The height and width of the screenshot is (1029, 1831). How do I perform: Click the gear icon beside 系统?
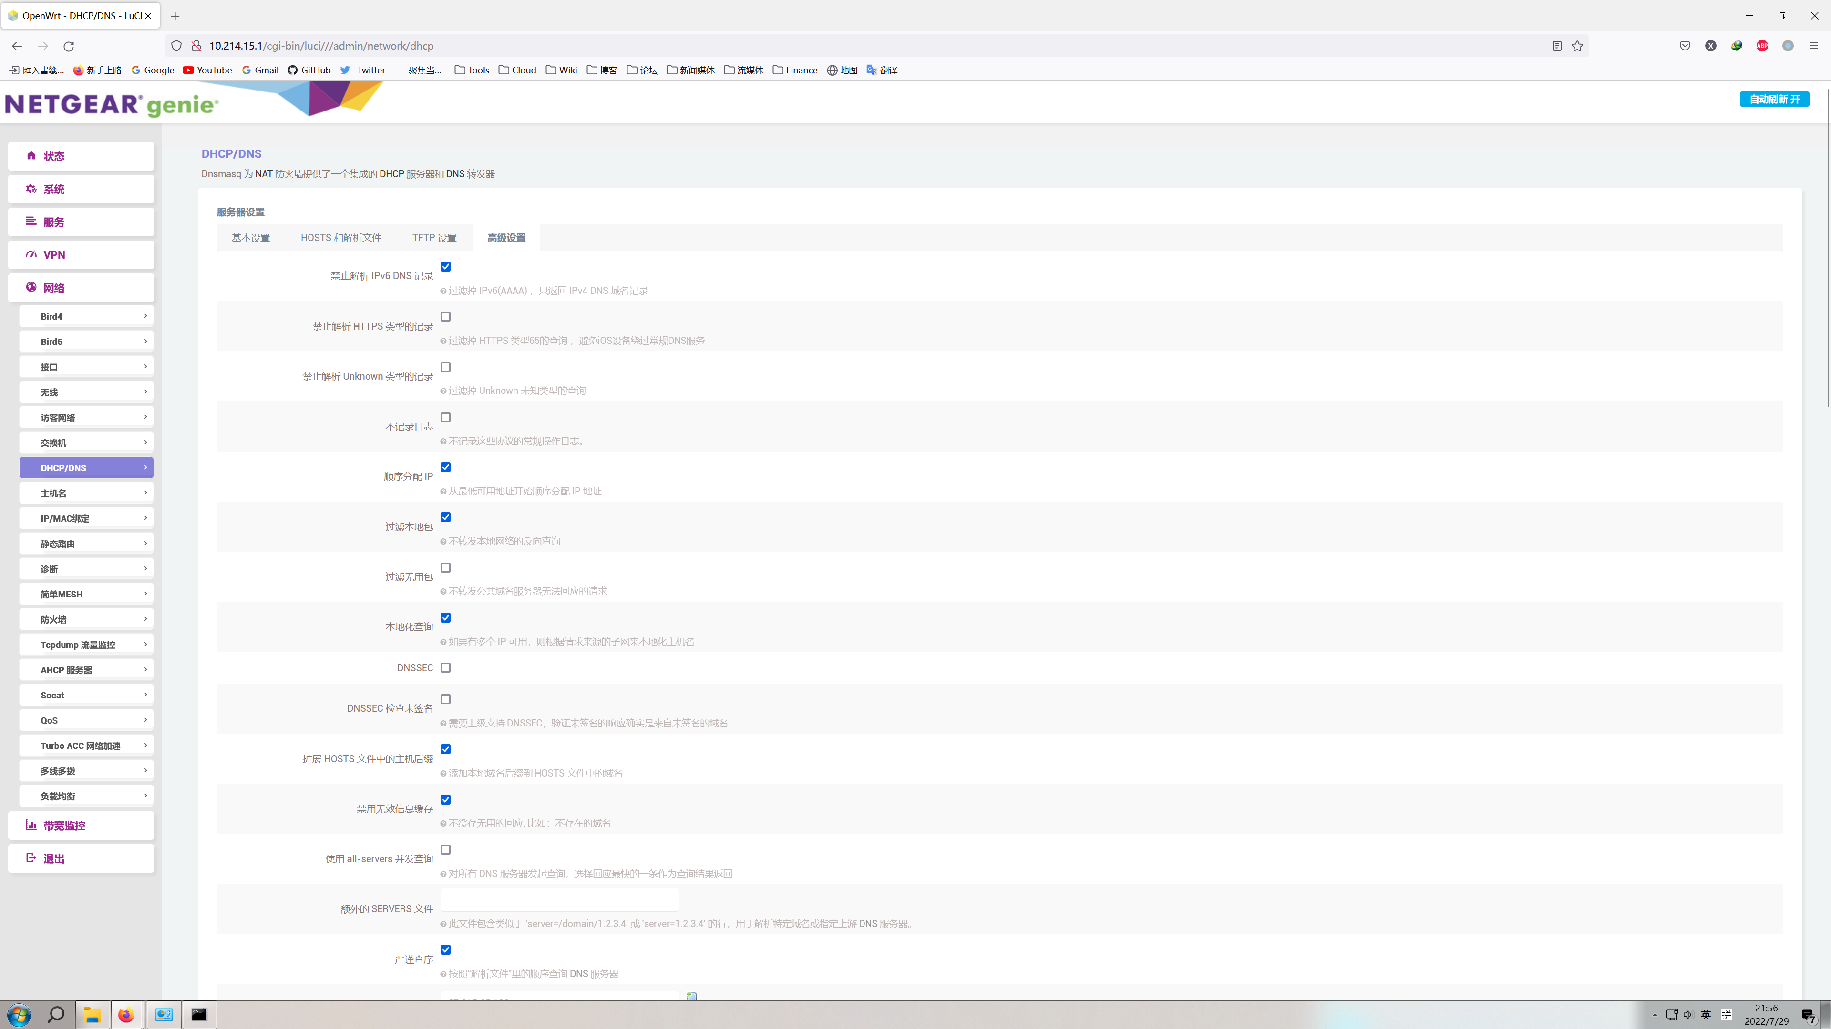click(x=31, y=189)
